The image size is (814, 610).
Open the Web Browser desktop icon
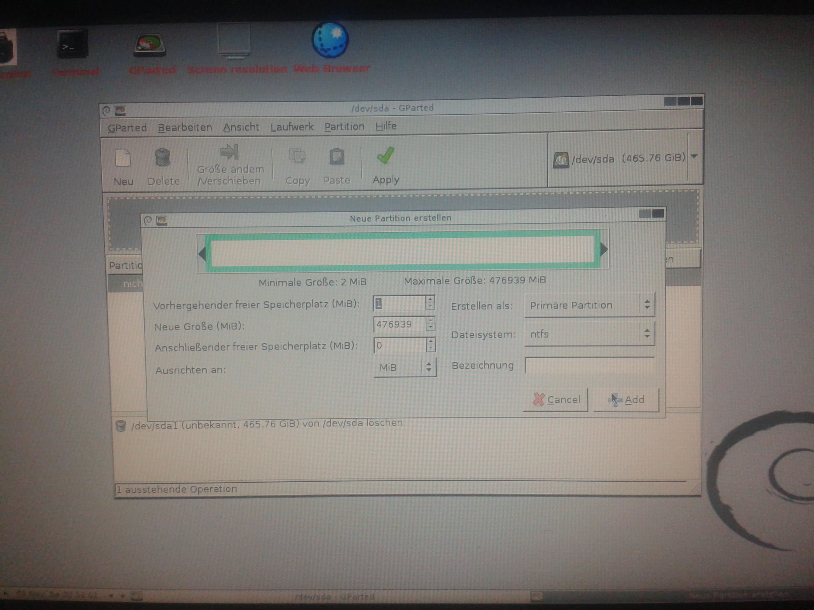pos(330,40)
